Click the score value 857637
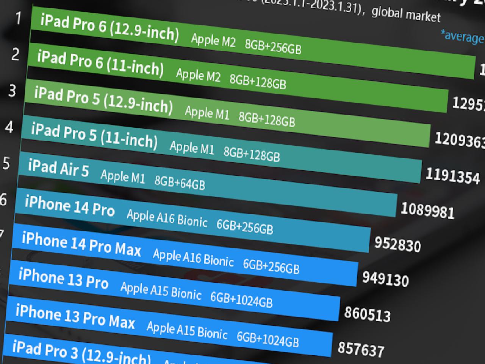 point(361,349)
